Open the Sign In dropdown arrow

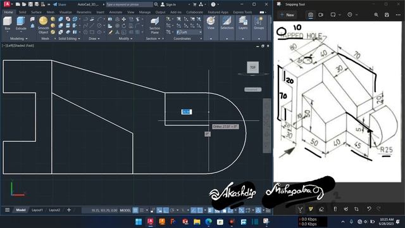189,4
